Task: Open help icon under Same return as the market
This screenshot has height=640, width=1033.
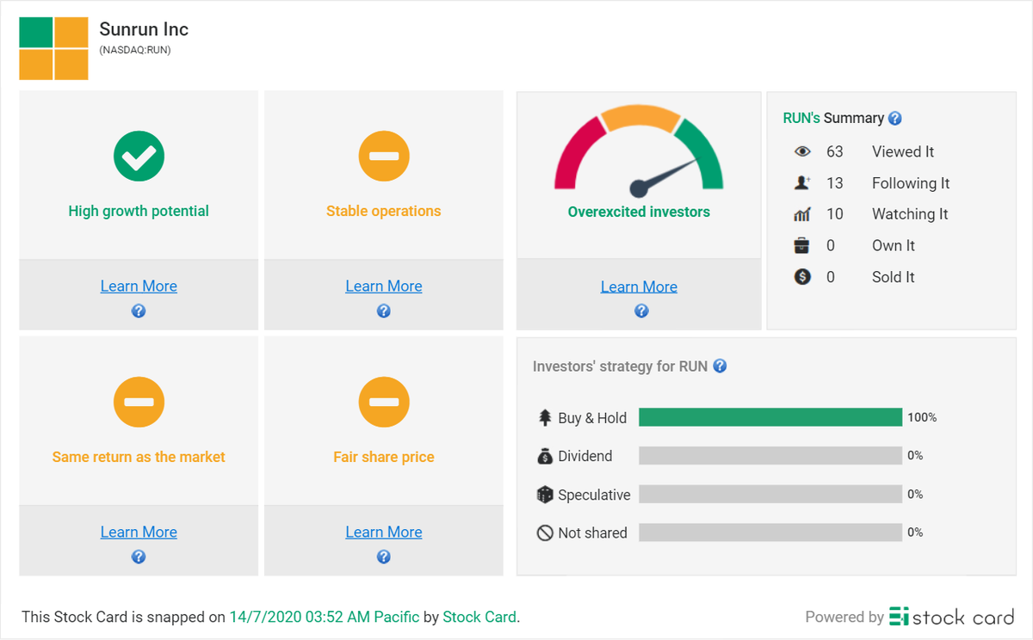Action: tap(139, 557)
